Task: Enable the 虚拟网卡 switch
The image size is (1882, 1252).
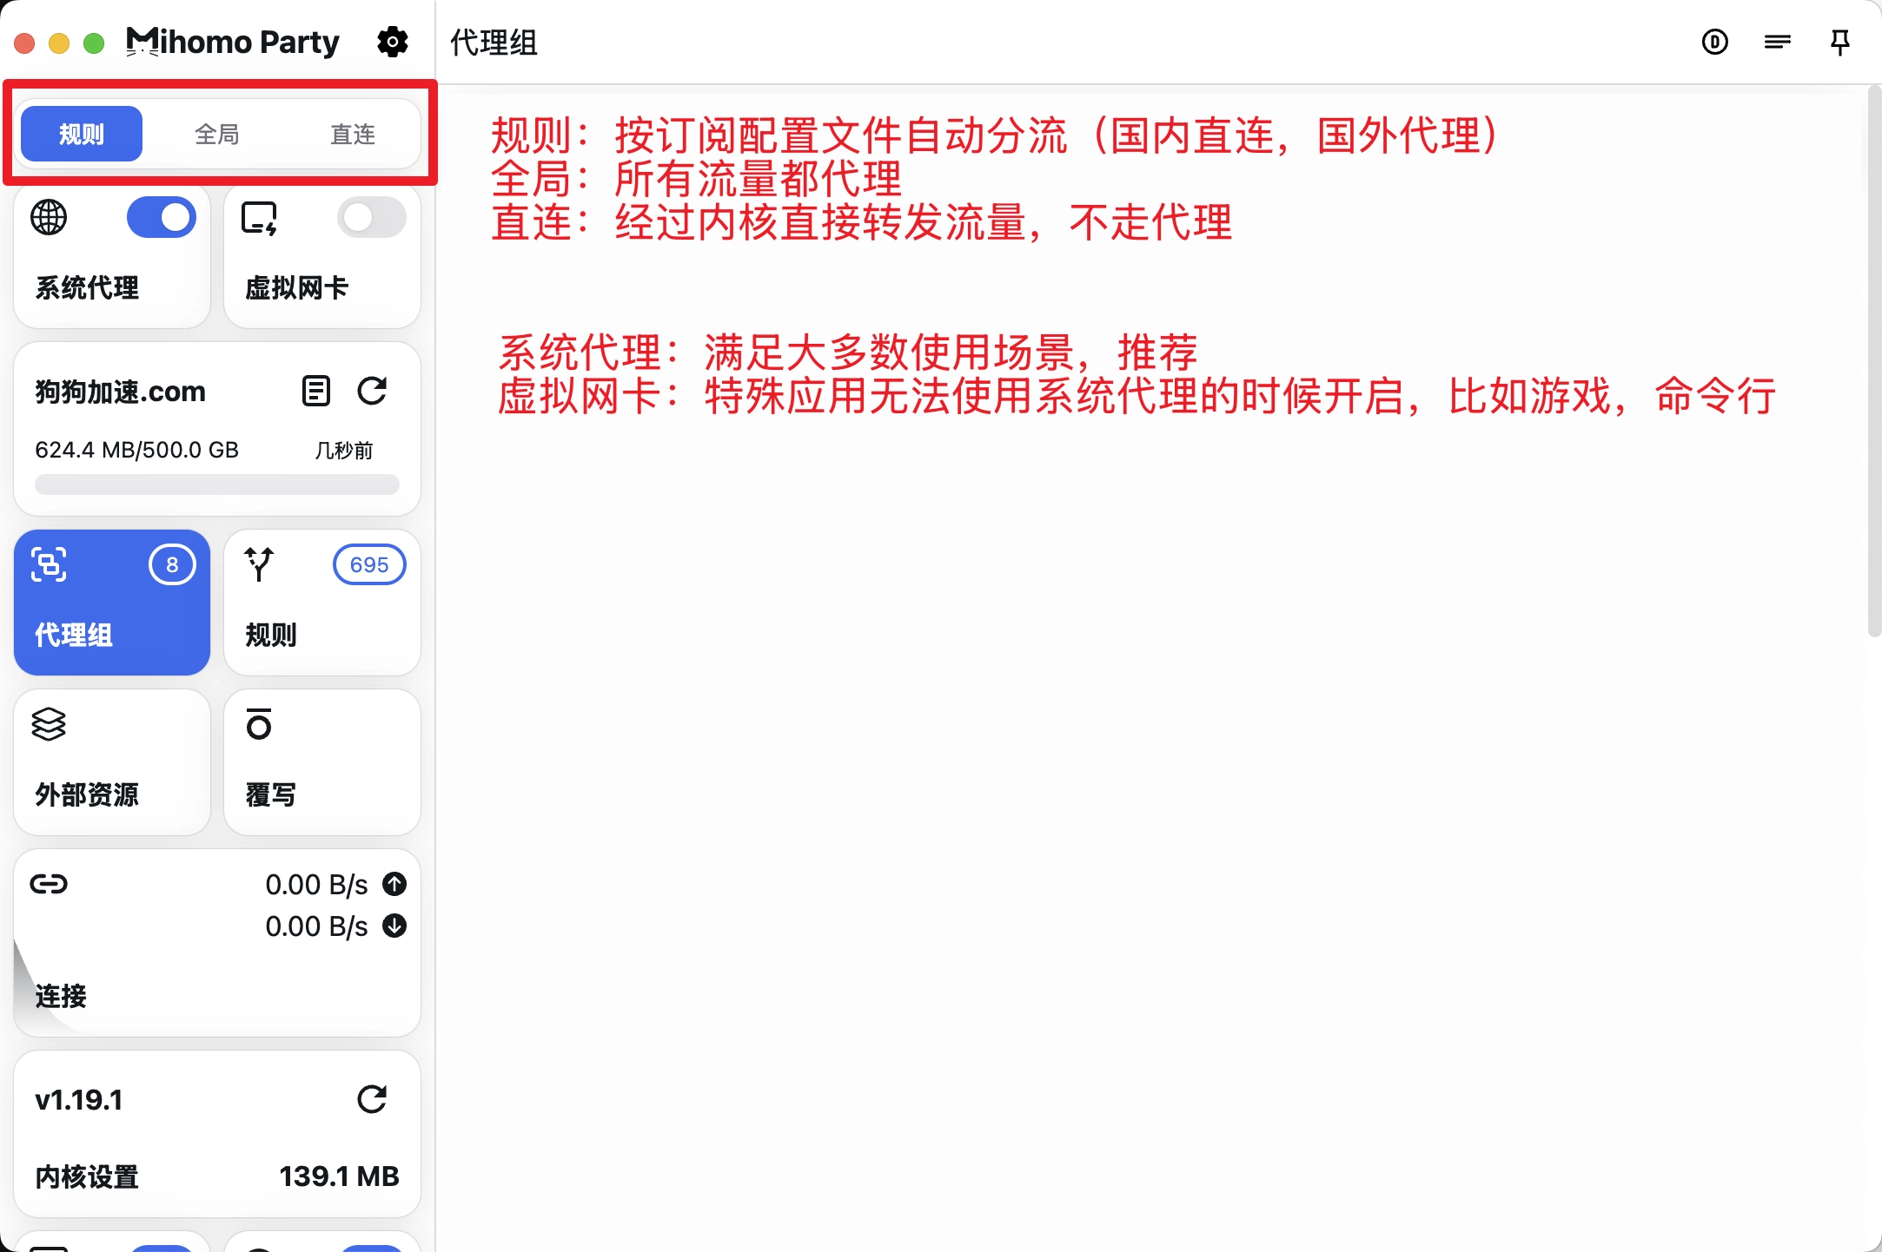Action: [x=372, y=217]
